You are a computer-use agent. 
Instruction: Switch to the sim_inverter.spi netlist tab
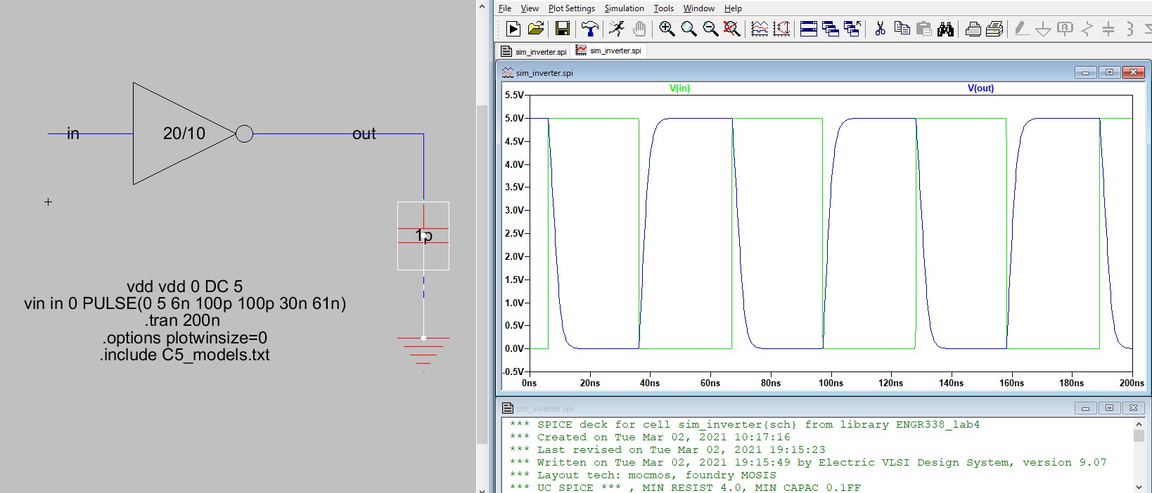534,51
